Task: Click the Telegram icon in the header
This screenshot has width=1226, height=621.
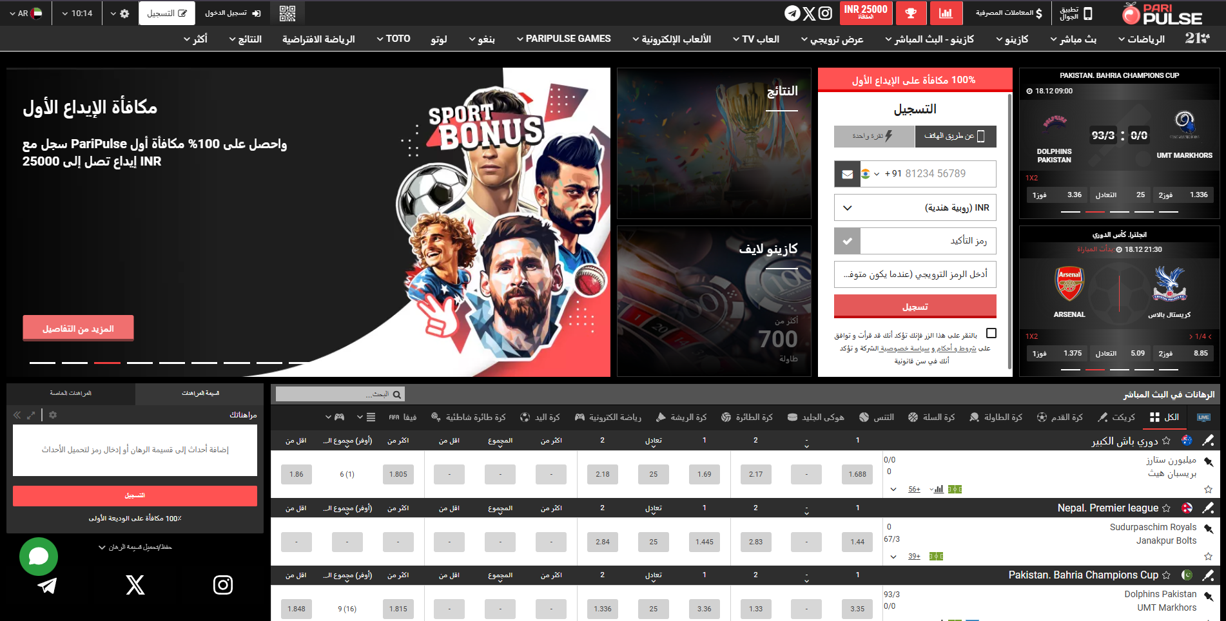Action: tap(792, 14)
